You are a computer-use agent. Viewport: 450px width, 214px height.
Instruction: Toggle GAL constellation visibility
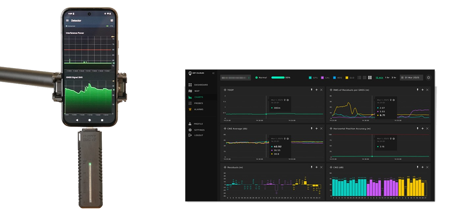point(325,78)
